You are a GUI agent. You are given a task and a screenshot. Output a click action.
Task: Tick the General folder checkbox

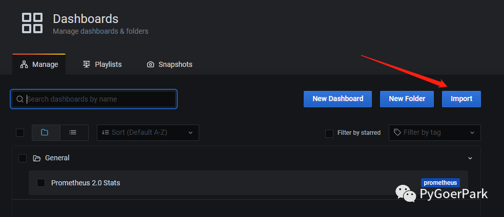[23, 158]
